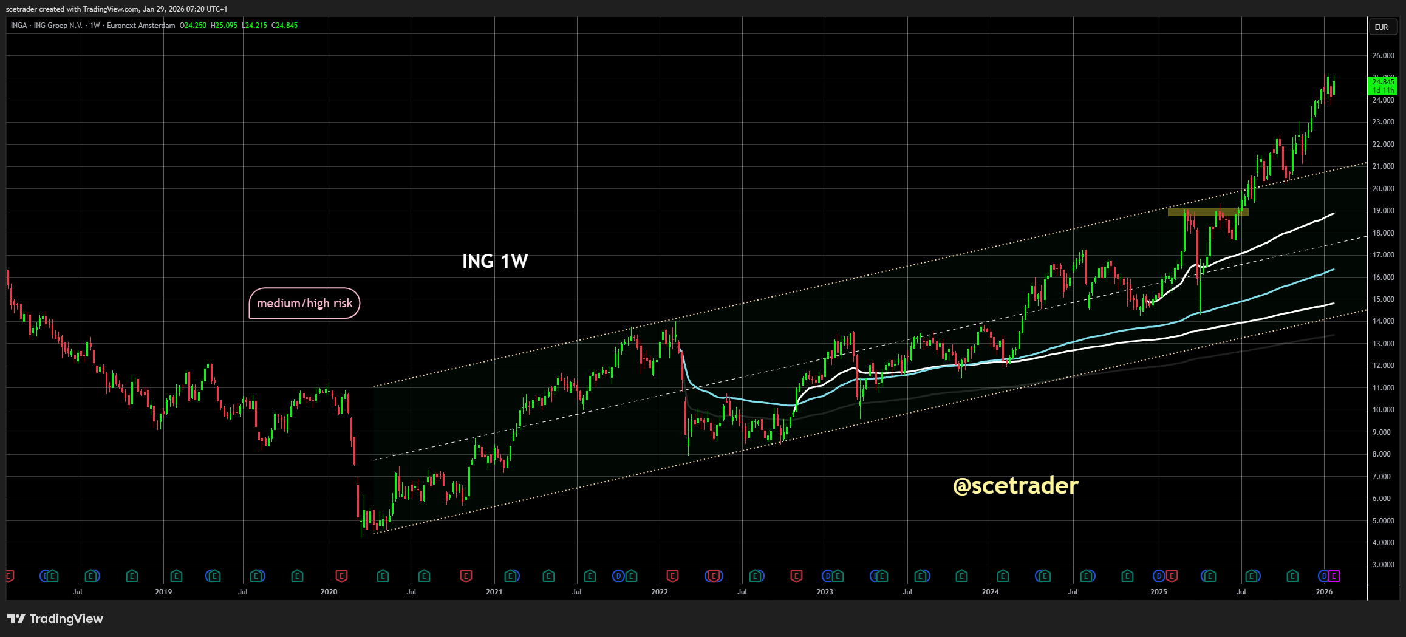The width and height of the screenshot is (1406, 637).
Task: Click the blue dividend marker before 2022
Action: (618, 576)
